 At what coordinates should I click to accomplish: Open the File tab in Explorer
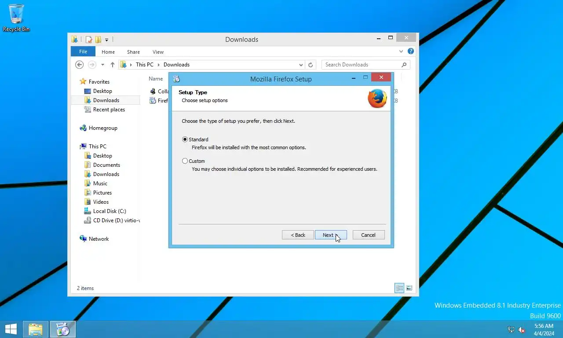click(83, 51)
